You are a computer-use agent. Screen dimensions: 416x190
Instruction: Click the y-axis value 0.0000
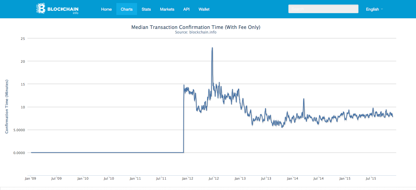pyautogui.click(x=19, y=153)
